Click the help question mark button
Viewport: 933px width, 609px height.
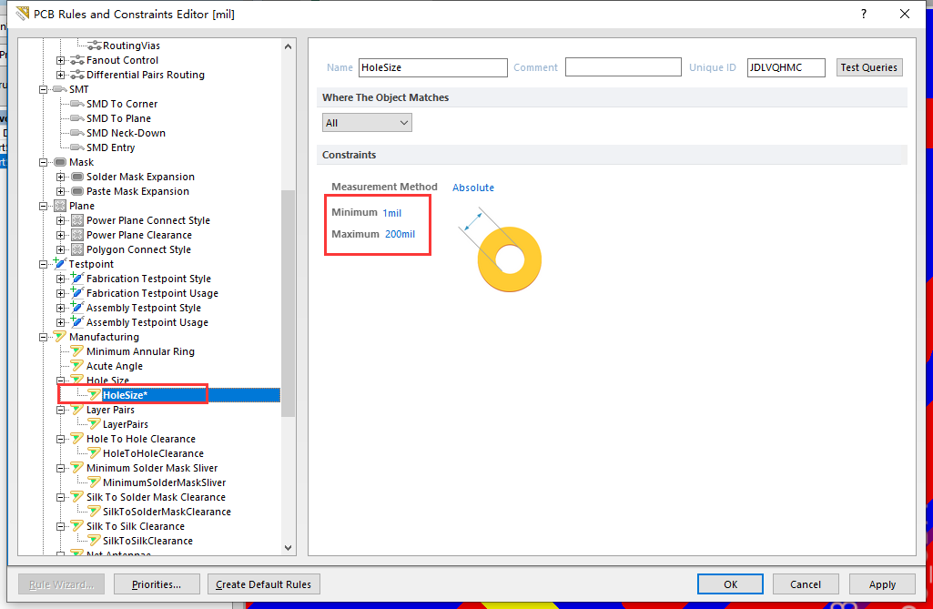(864, 14)
